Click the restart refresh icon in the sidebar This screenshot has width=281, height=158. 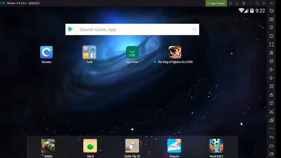click(x=271, y=61)
